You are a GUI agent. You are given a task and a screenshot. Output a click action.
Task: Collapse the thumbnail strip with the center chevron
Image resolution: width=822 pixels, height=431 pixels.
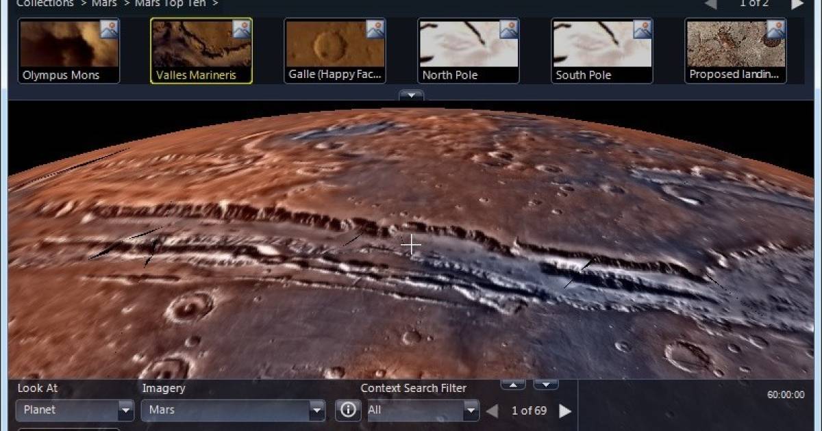(411, 96)
